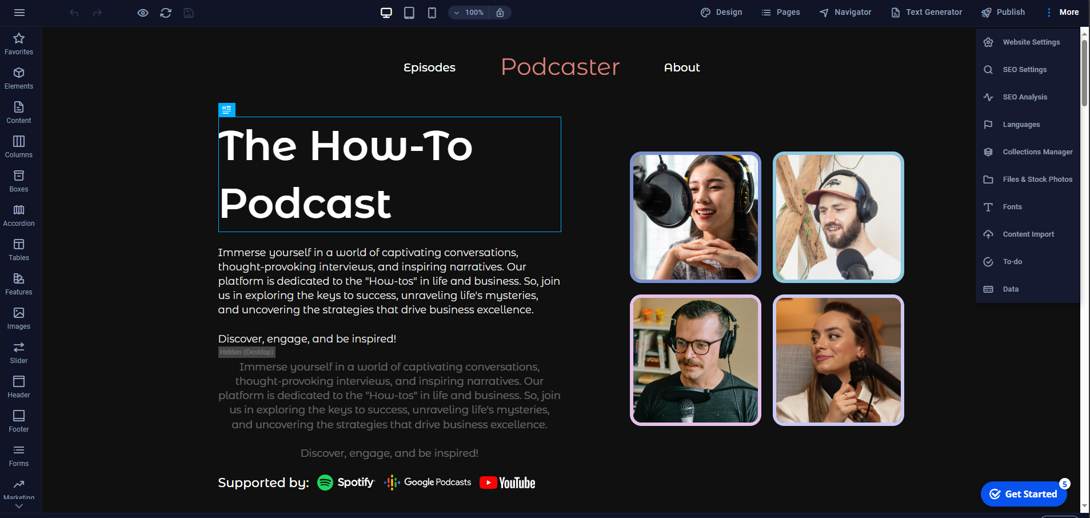Toggle preview with the eye icon

[143, 13]
